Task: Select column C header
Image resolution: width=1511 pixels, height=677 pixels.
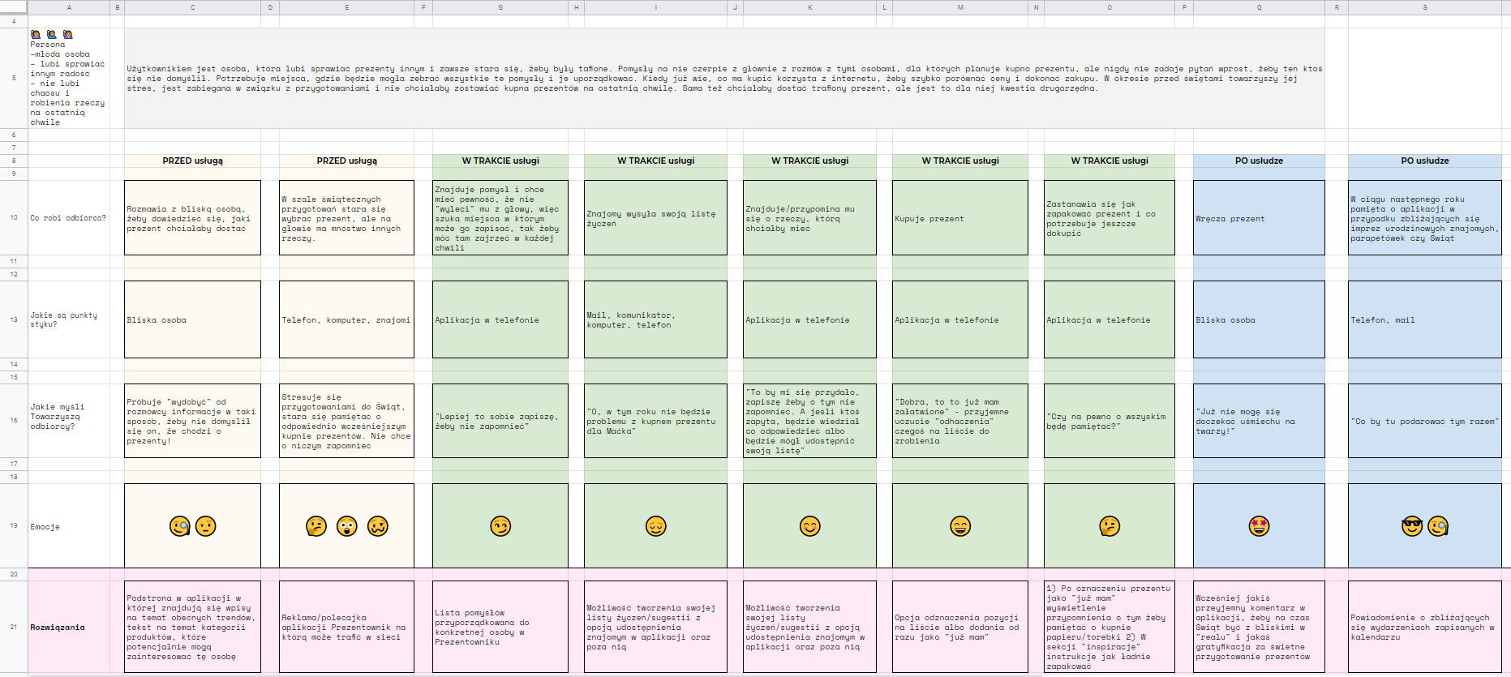Action: tap(192, 7)
